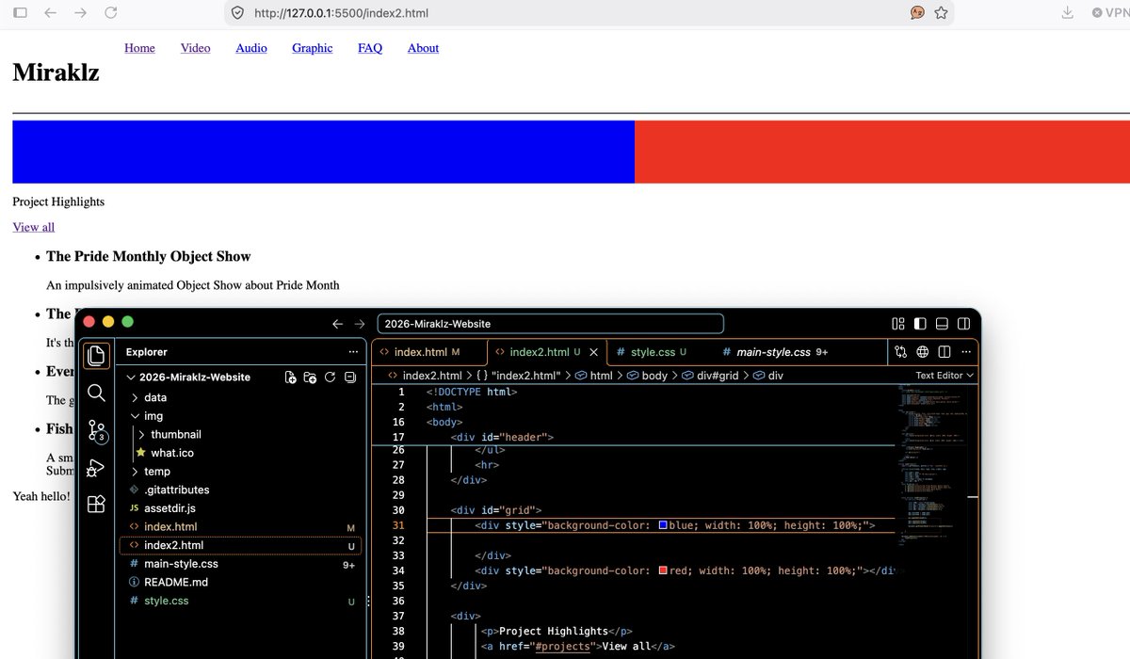Open assetdir.js in the Explorer

(169, 508)
